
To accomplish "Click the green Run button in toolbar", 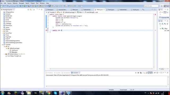I will (25, 6).
